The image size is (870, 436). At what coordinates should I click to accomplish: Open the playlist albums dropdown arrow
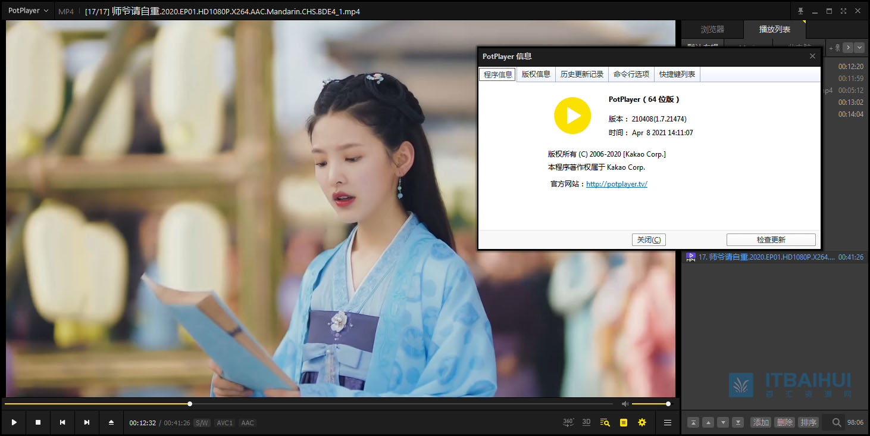[859, 47]
